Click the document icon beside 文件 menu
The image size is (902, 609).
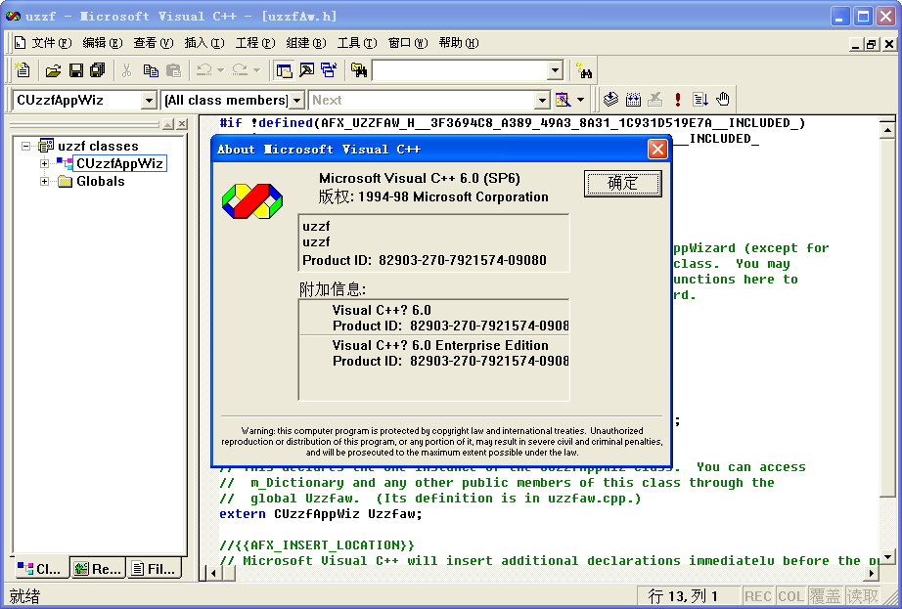click(x=21, y=42)
